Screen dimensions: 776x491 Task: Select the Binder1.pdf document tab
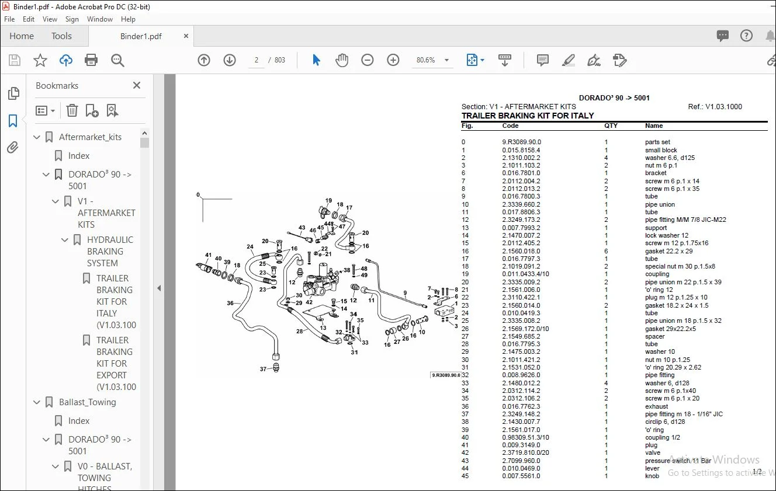coord(141,36)
